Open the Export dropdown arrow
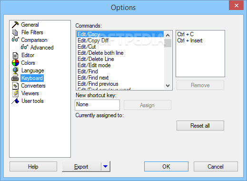Image resolution: width=247 pixels, height=181 pixels. [106, 167]
